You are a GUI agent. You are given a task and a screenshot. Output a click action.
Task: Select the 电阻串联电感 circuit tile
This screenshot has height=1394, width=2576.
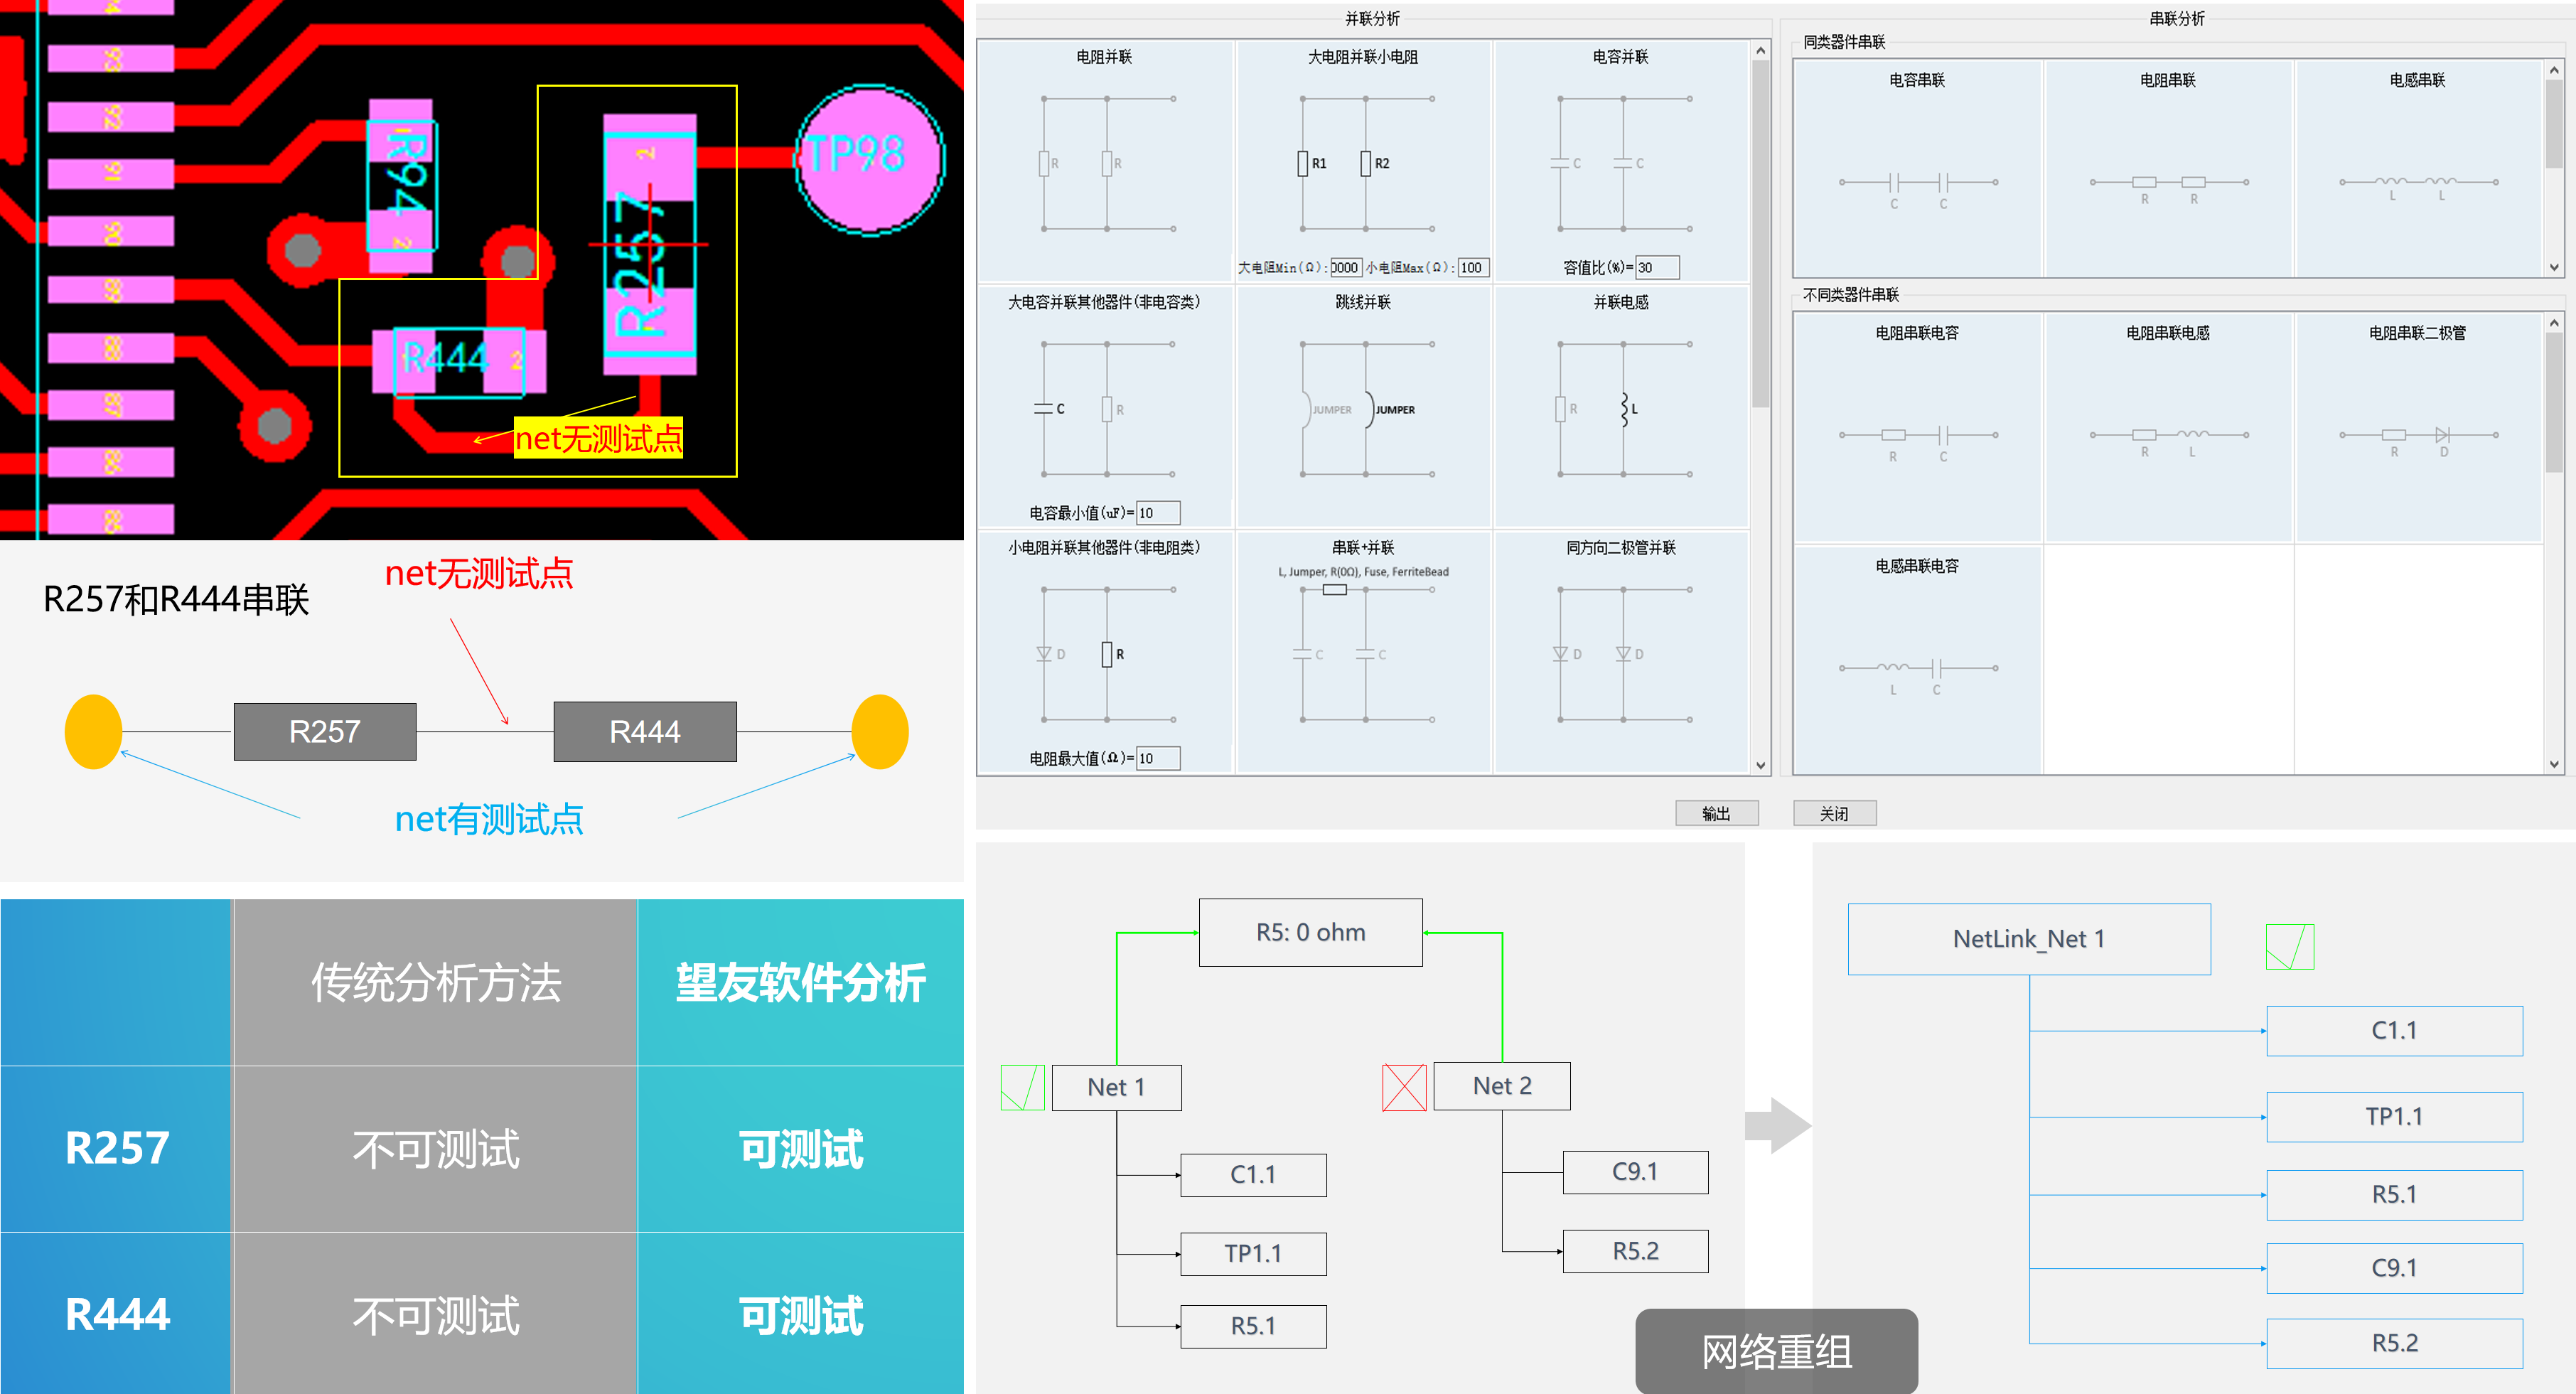(2168, 427)
